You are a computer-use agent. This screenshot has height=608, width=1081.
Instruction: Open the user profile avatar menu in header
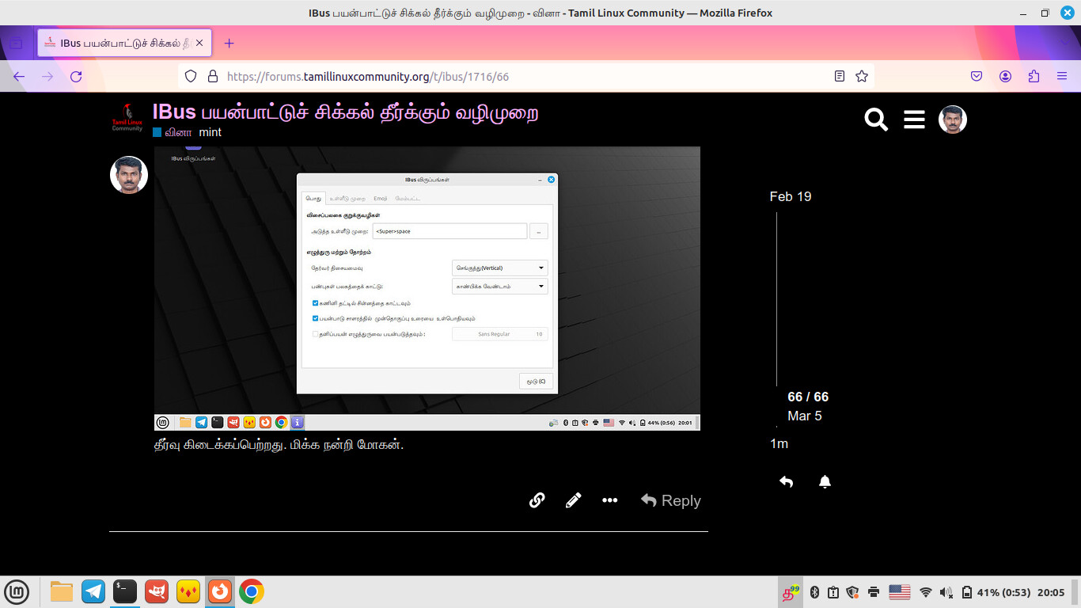coord(952,120)
